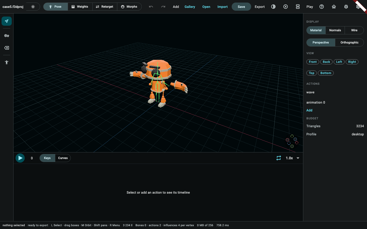The width and height of the screenshot is (367, 229).
Task: Click Add in the top toolbar
Action: click(176, 7)
